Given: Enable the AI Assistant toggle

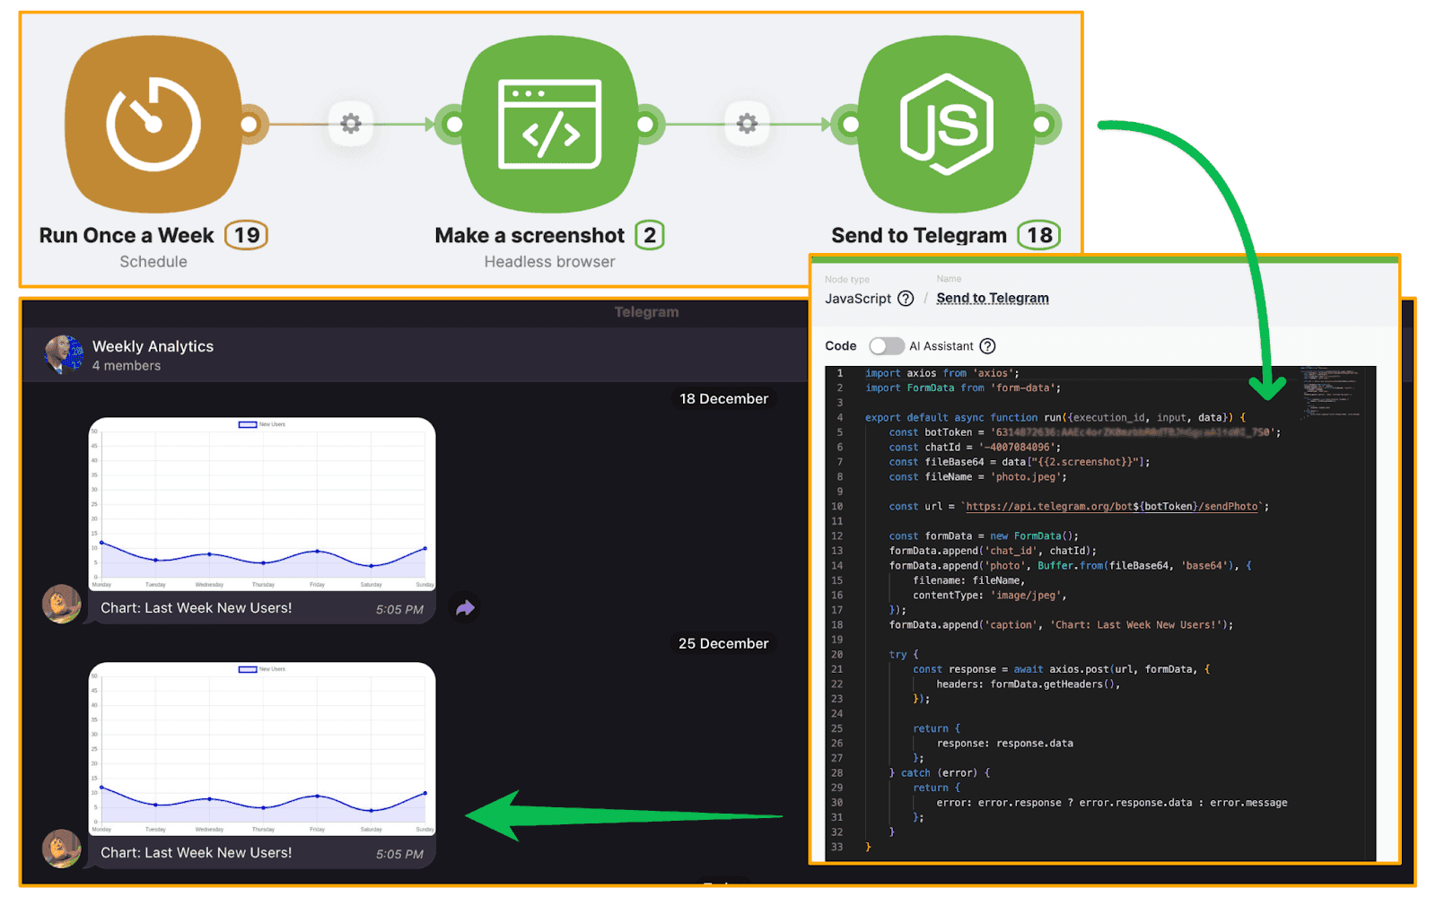Looking at the screenshot, I should coord(886,346).
